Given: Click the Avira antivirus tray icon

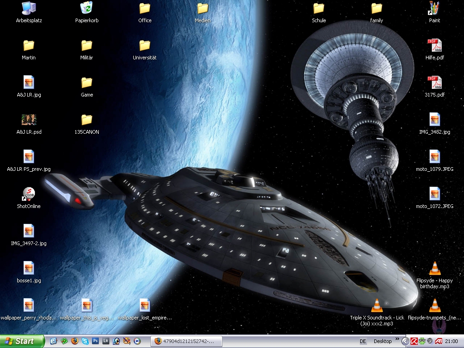Looking at the screenshot, I should [x=414, y=341].
